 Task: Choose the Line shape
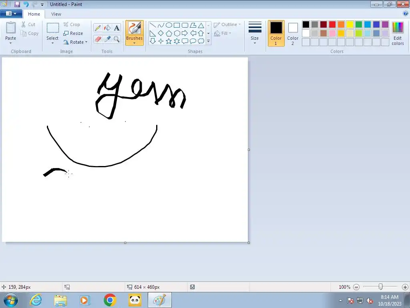(x=153, y=25)
